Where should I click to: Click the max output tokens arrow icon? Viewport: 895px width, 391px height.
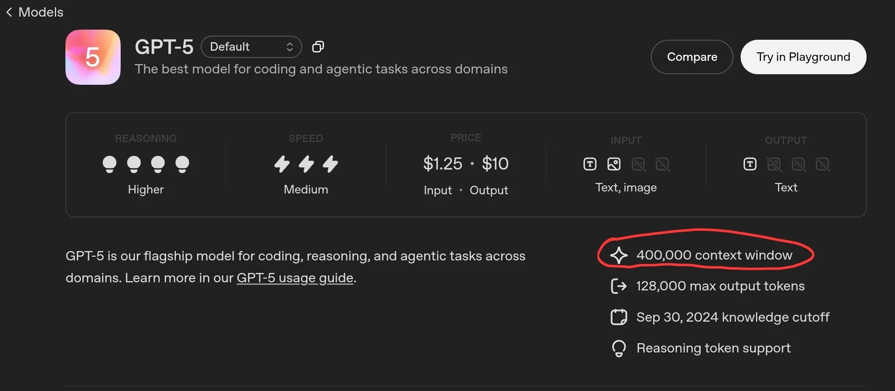point(619,286)
